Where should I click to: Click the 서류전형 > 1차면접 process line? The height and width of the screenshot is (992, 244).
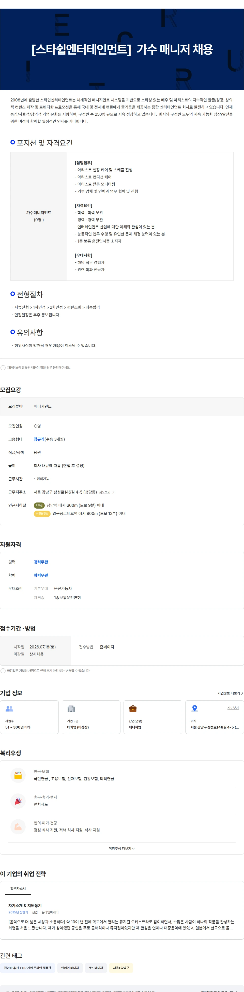[57, 307]
